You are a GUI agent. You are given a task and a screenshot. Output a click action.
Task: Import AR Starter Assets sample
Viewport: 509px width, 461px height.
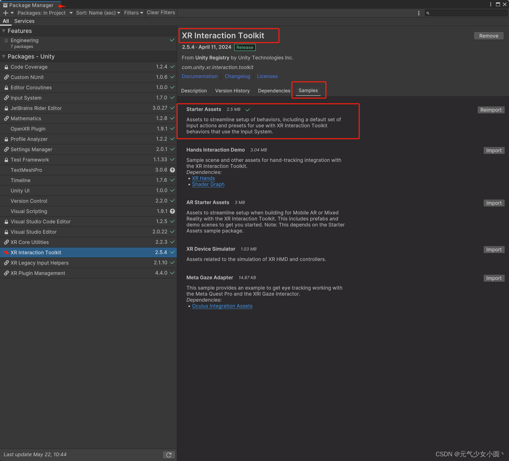494,203
